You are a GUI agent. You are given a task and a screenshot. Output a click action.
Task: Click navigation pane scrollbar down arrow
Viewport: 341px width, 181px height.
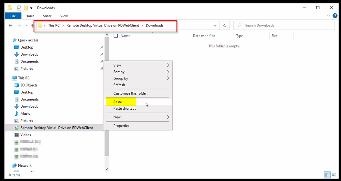[x=106, y=169]
